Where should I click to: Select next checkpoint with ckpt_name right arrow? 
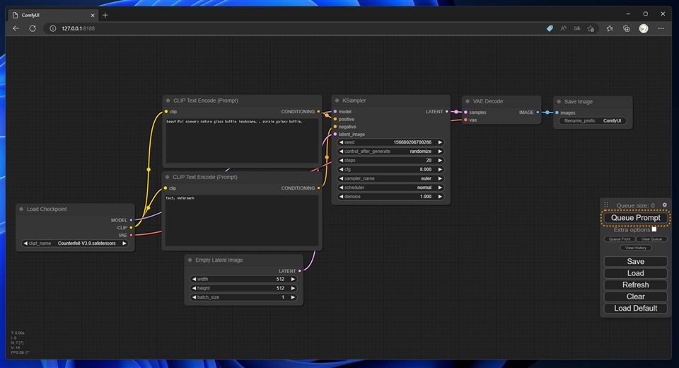pyautogui.click(x=124, y=243)
